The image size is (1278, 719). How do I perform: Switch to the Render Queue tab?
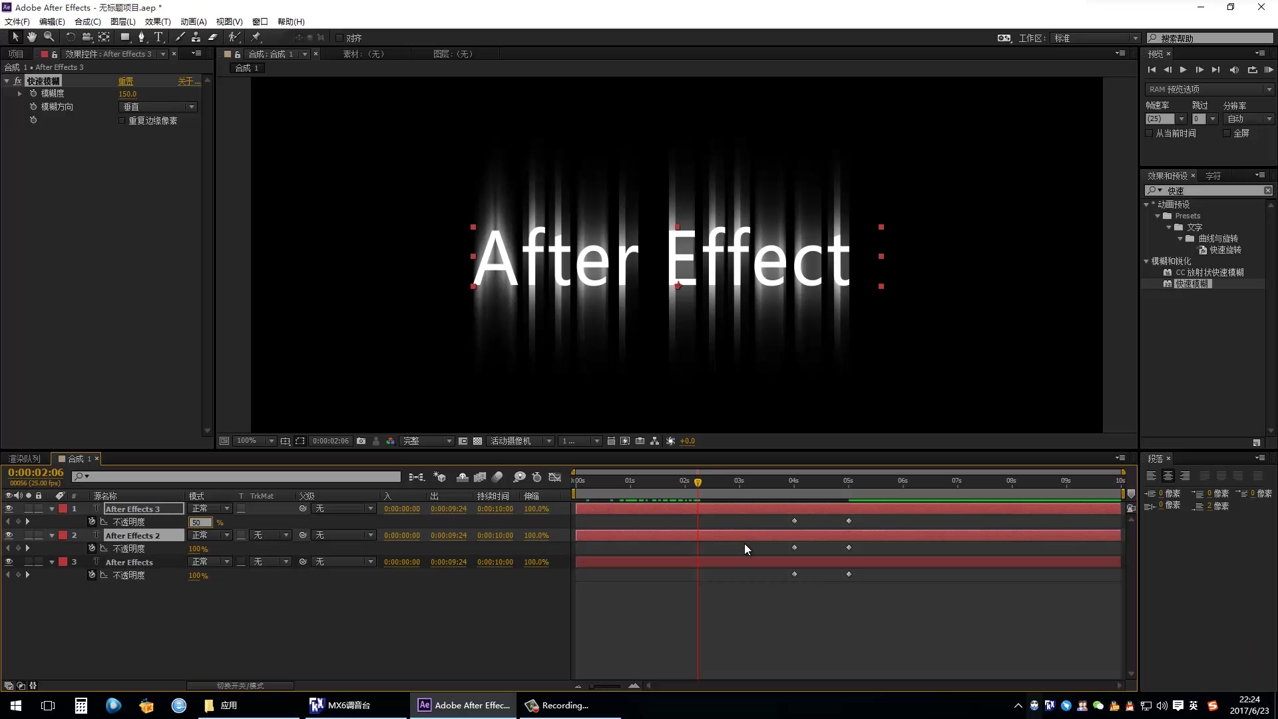(25, 459)
